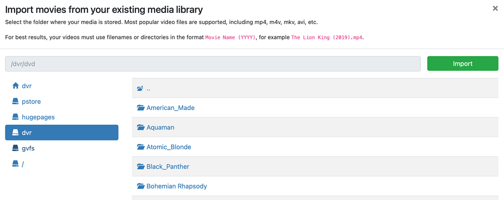Click the drive icon for root /
Image resolution: width=504 pixels, height=200 pixels.
coord(15,164)
